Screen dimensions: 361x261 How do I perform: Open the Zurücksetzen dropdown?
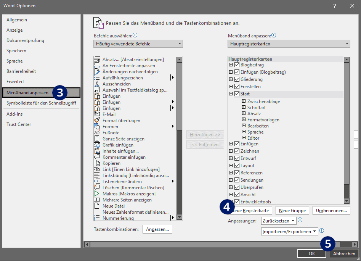[x=279, y=221]
